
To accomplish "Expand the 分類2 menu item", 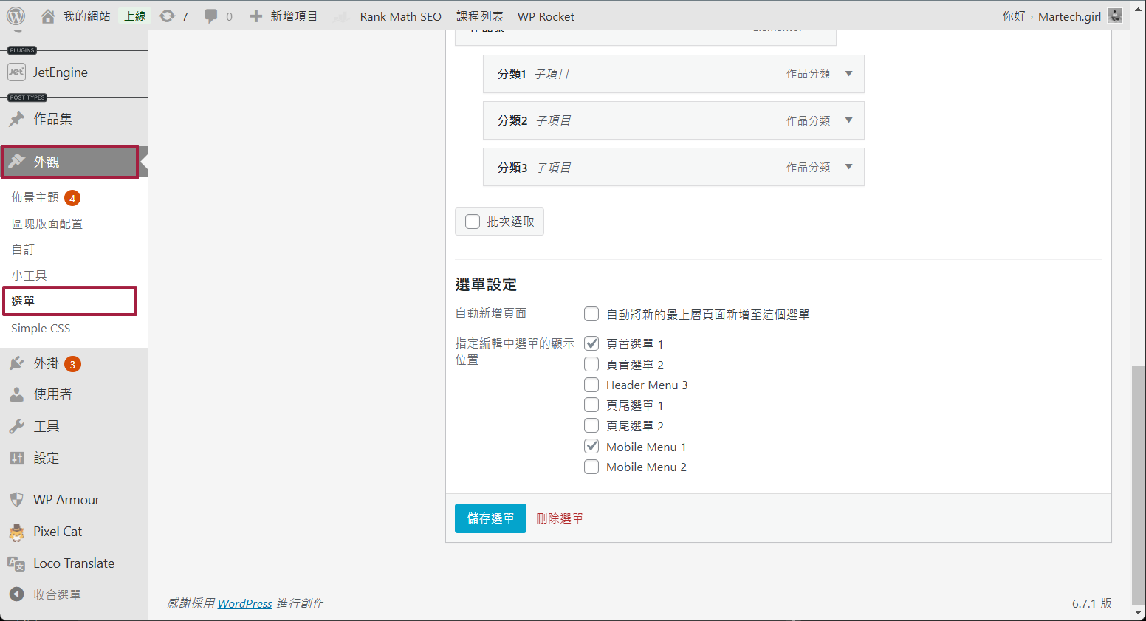I will pyautogui.click(x=849, y=120).
